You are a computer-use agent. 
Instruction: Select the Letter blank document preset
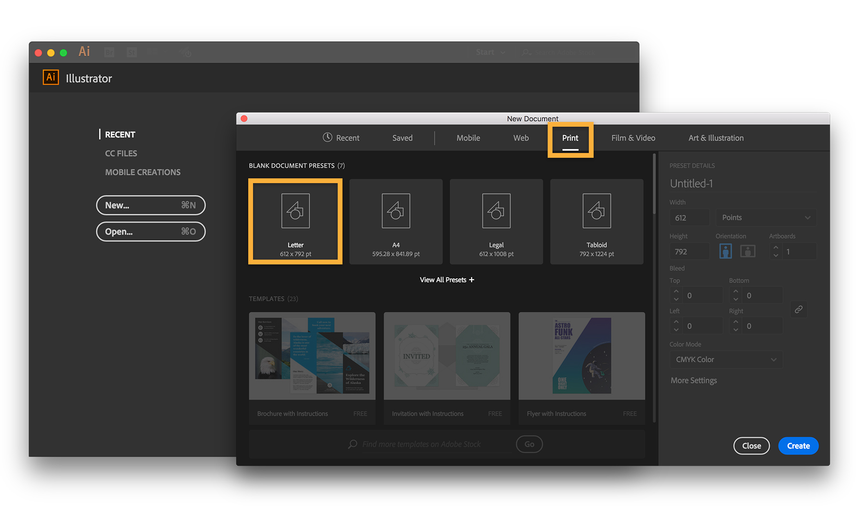(296, 221)
